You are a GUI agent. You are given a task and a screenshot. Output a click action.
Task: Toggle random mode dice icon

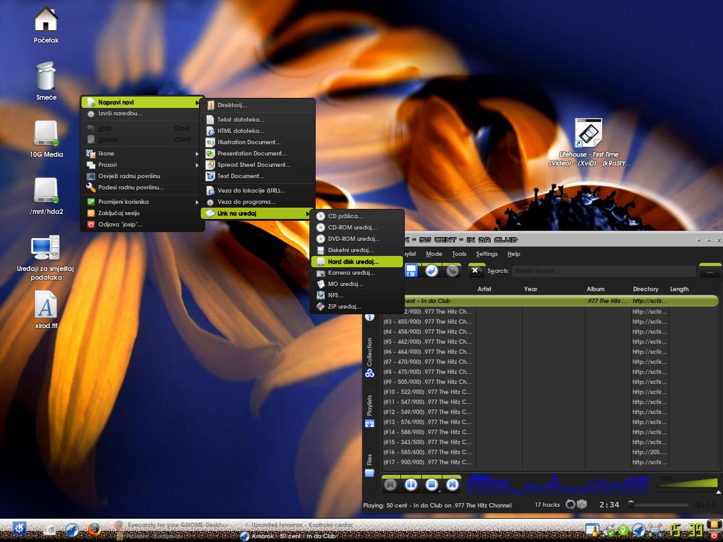pos(582,504)
